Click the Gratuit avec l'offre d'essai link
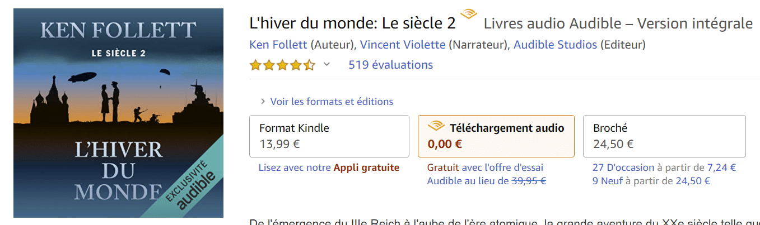 485,167
